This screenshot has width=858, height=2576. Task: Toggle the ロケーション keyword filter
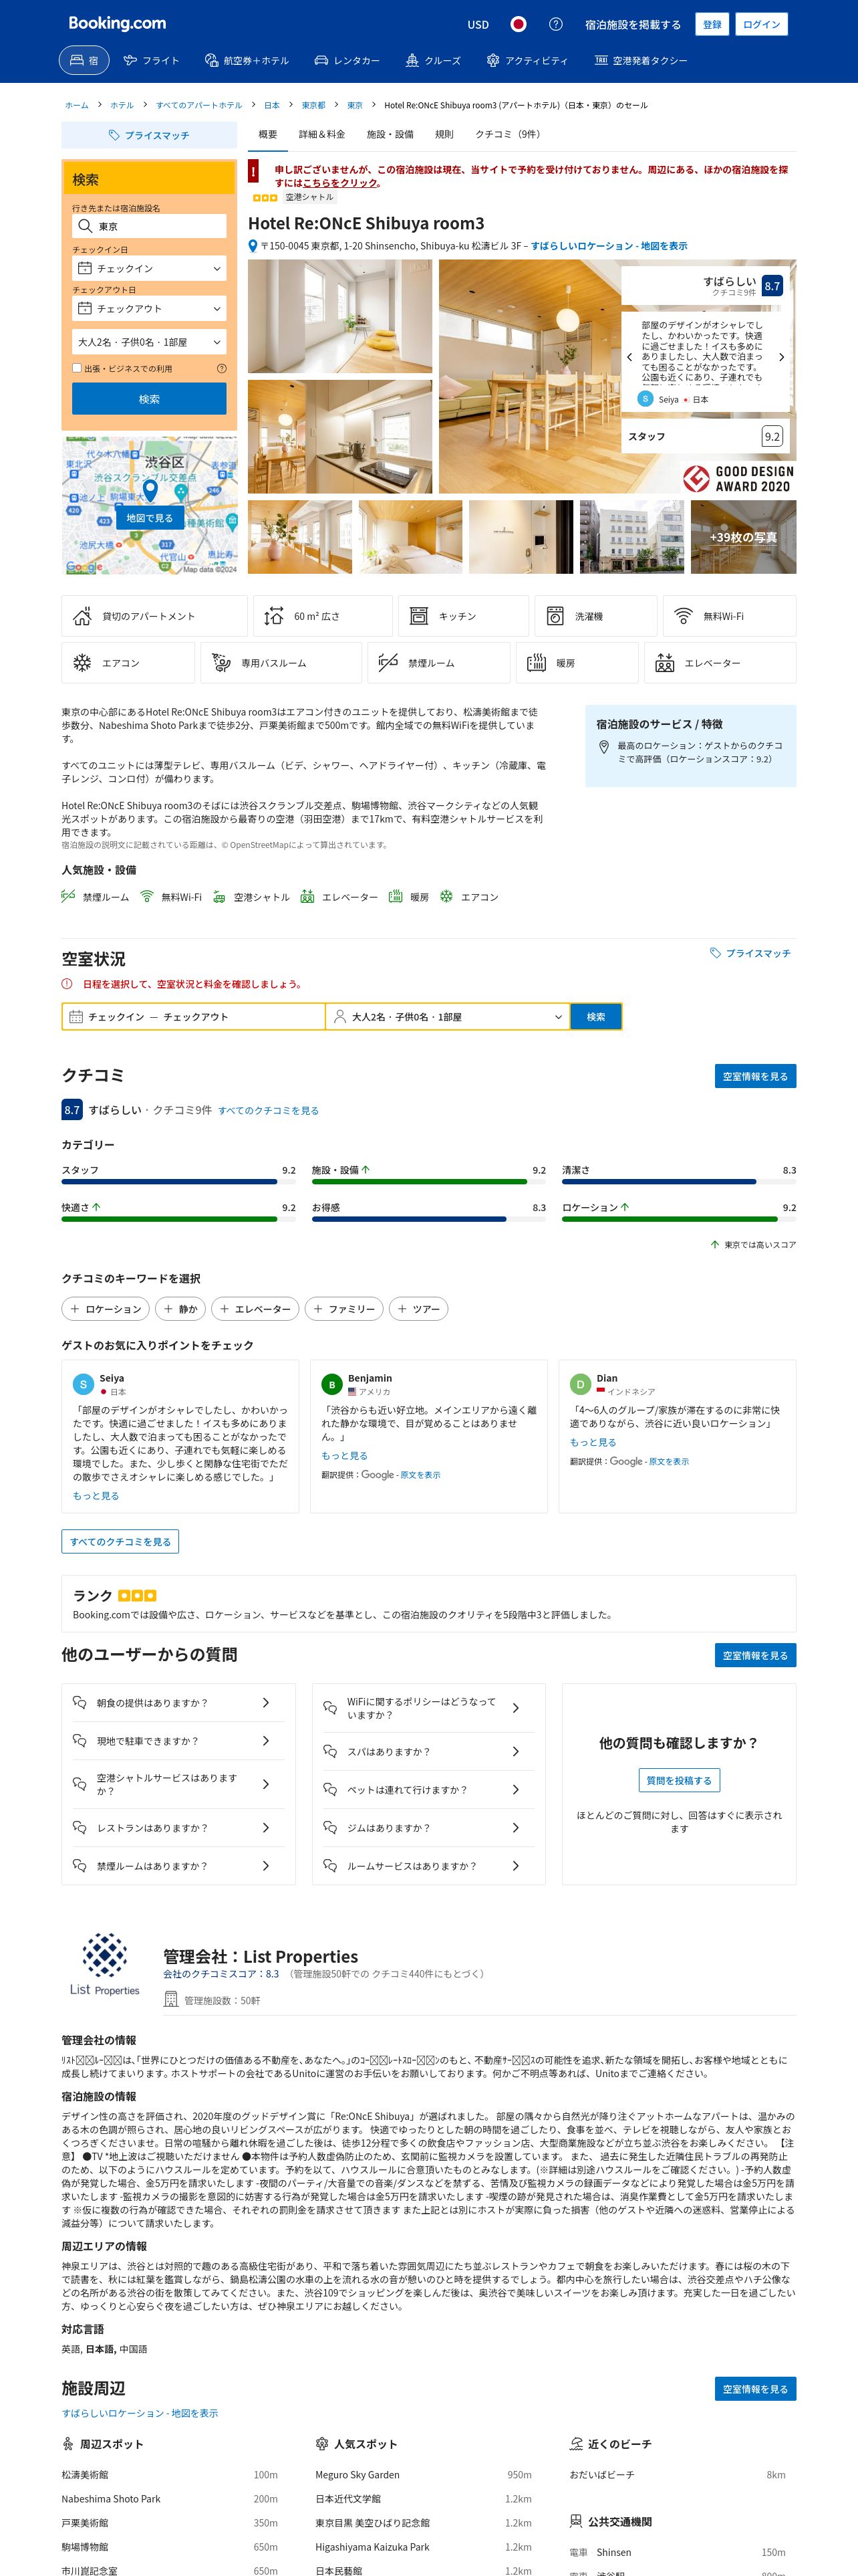tap(106, 1309)
